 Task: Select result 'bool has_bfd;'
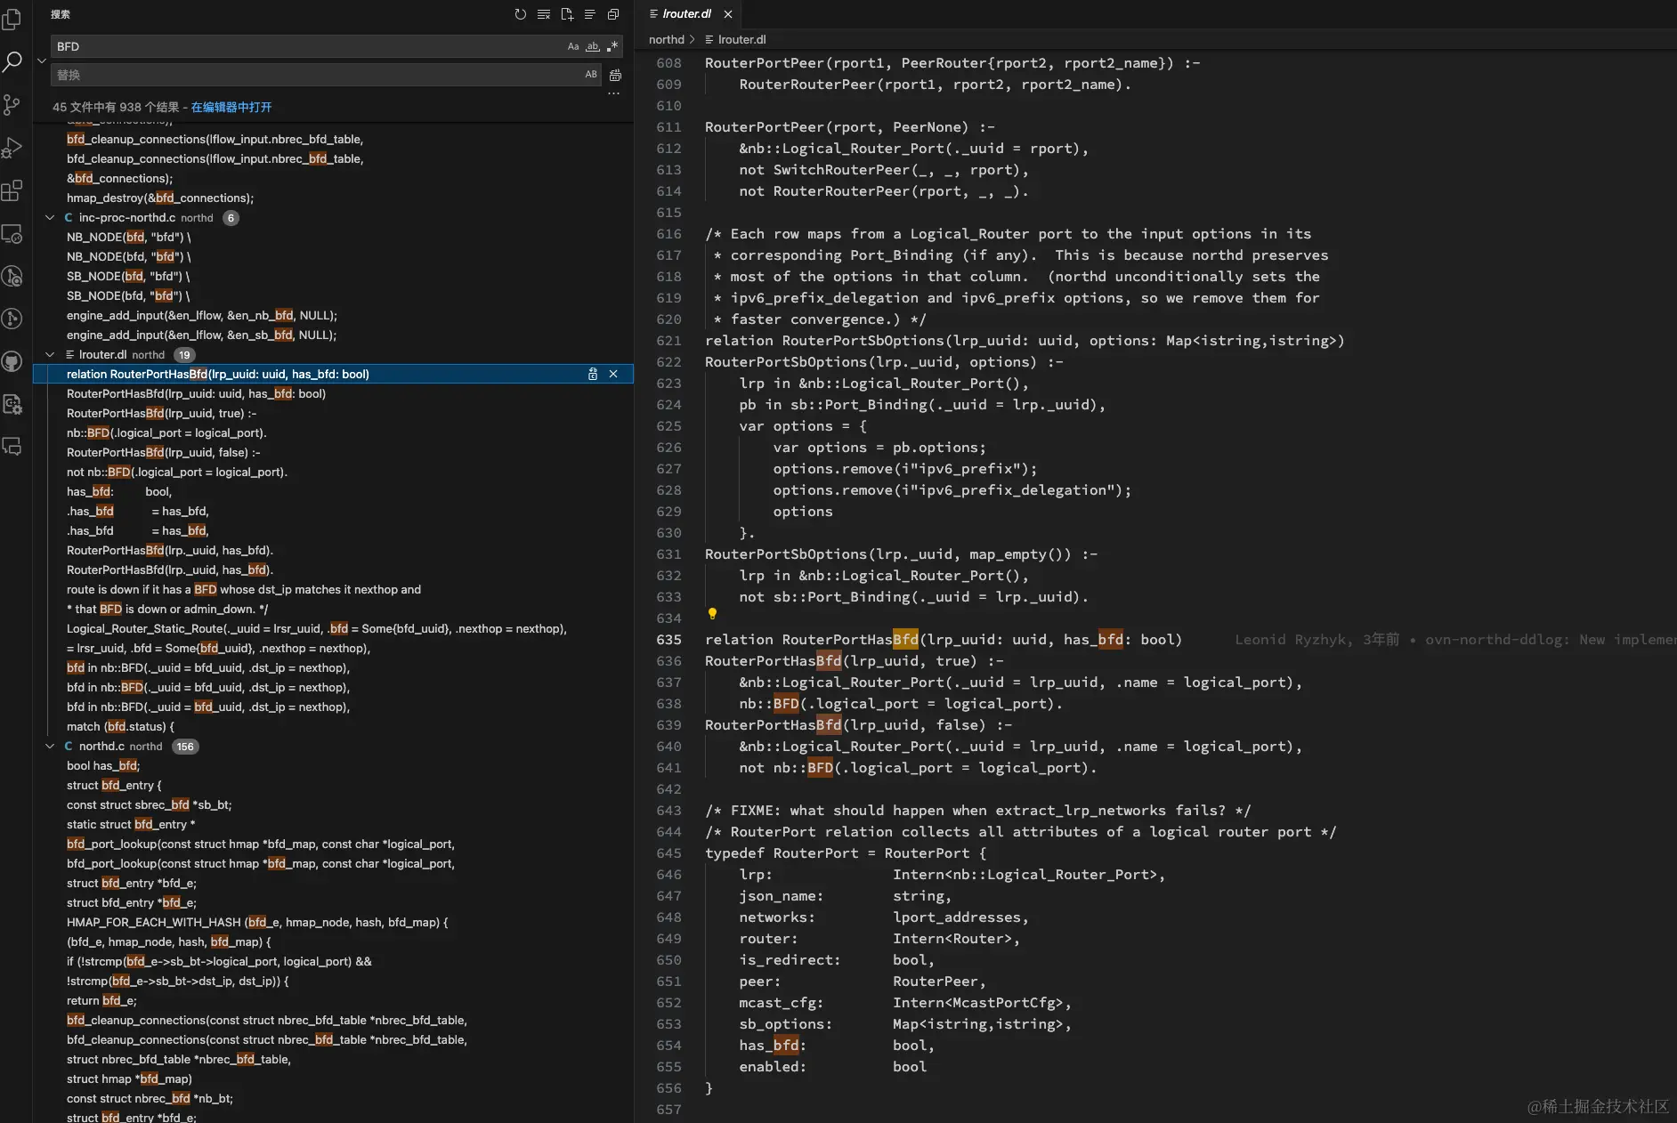click(103, 766)
